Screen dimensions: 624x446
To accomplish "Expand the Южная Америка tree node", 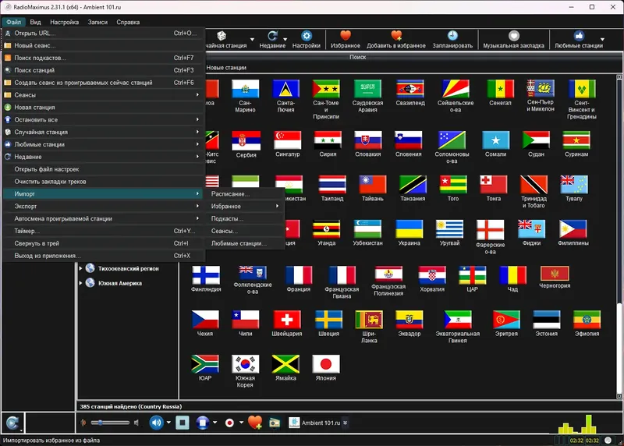I will (x=80, y=283).
